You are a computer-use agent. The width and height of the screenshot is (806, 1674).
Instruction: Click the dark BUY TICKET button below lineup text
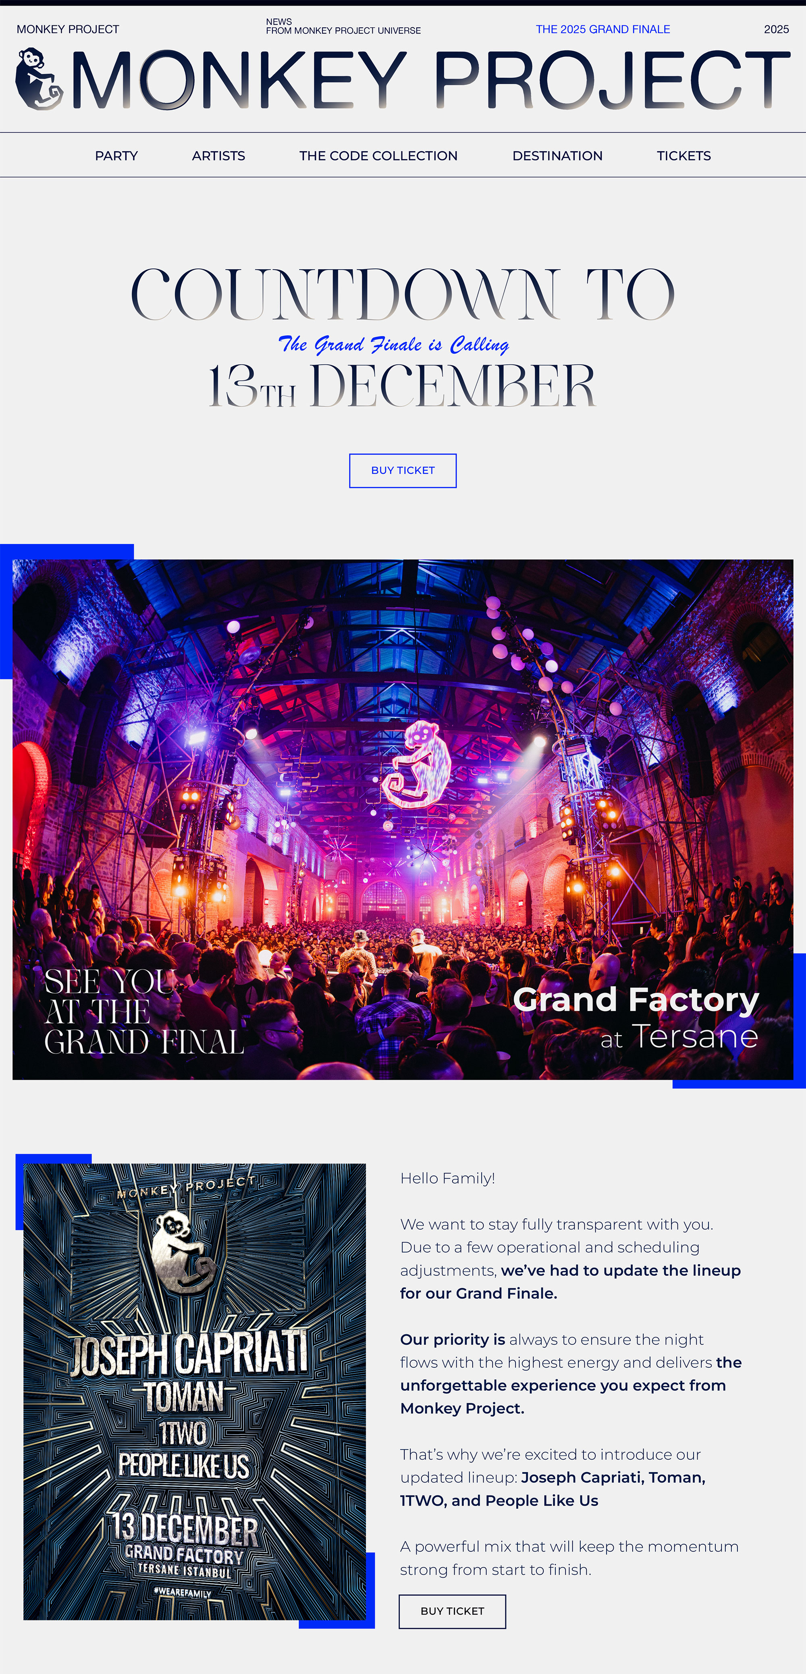pyautogui.click(x=453, y=1611)
